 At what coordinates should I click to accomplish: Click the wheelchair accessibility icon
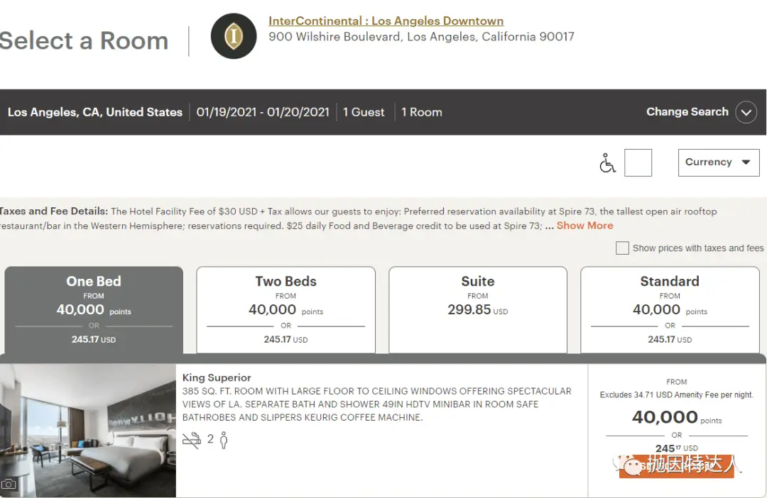(607, 163)
